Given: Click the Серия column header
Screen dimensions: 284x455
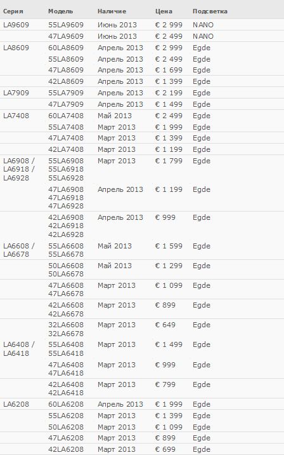Looking at the screenshot, I should click(x=13, y=11).
